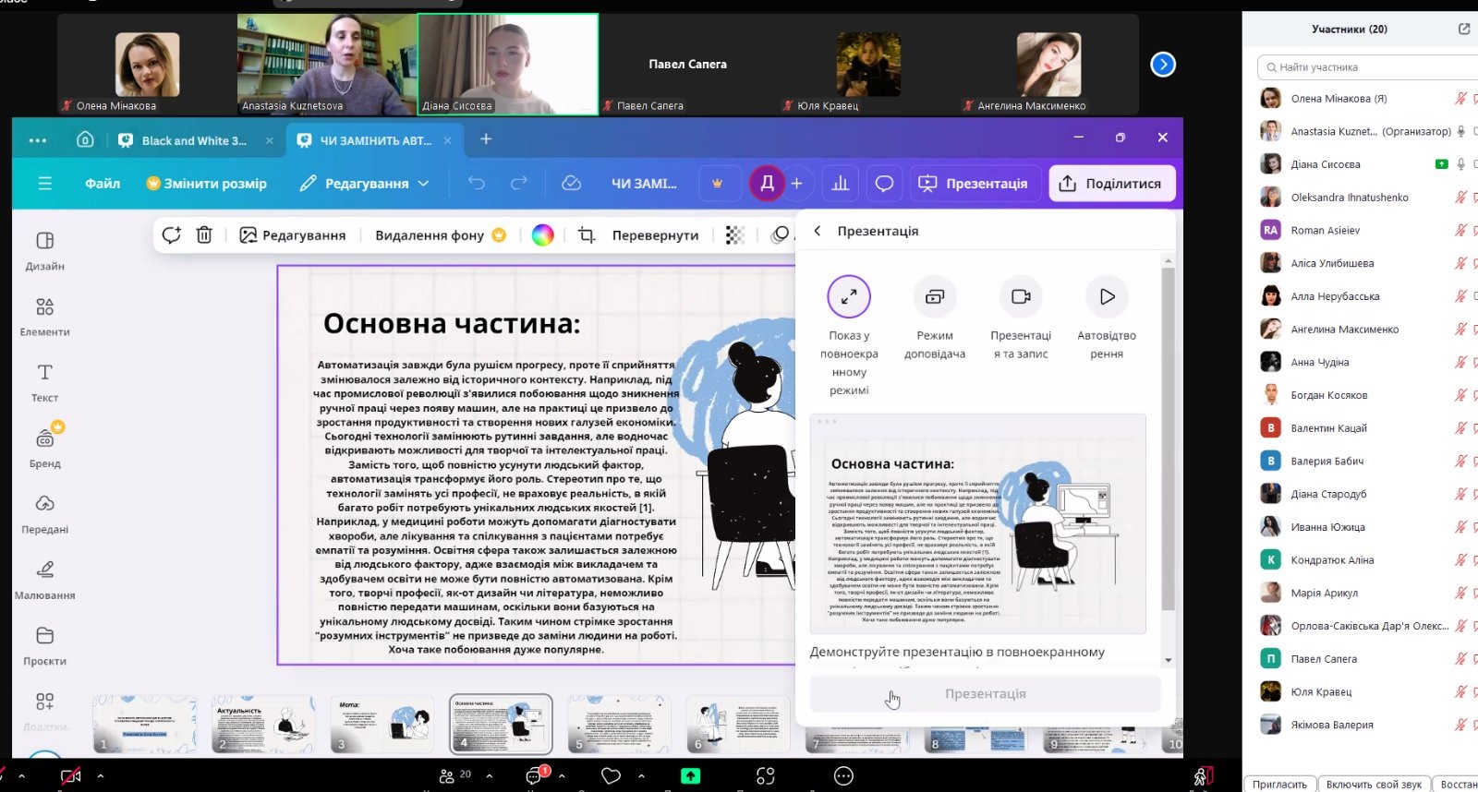Type in the Найти участника search field
1478x792 pixels.
tap(1367, 67)
